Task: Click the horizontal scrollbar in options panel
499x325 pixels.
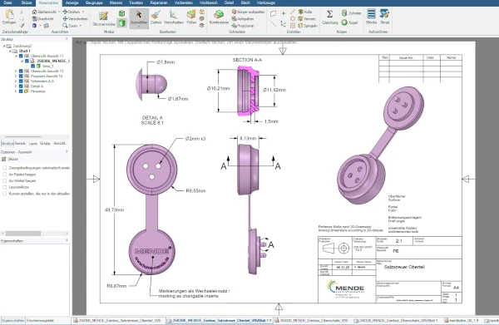Action: point(23,234)
